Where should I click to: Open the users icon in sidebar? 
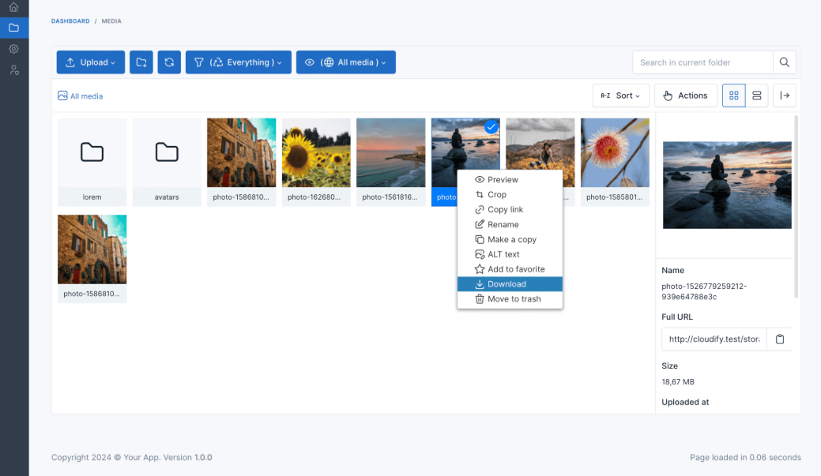point(14,70)
